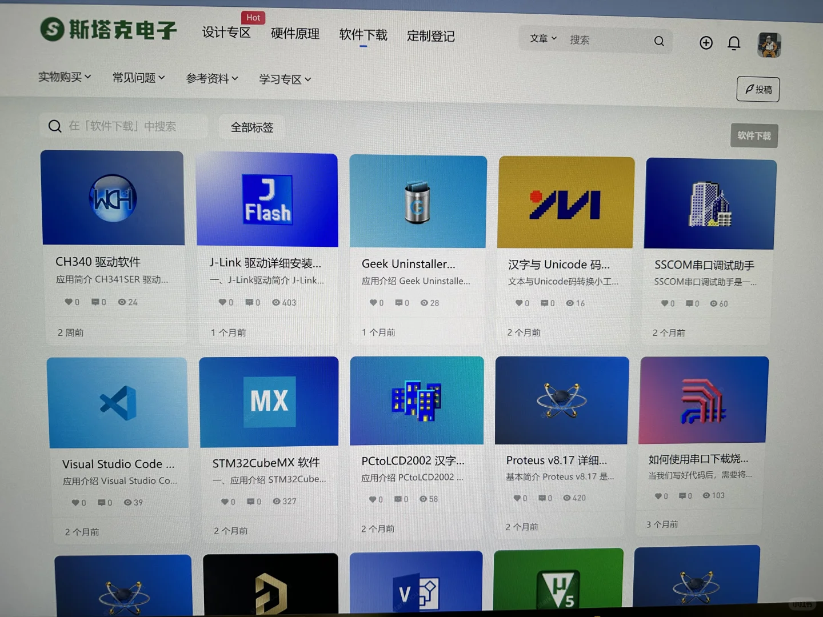The width and height of the screenshot is (823, 617).
Task: Open the SSCOM串口调试助手 article link
Action: (x=705, y=265)
